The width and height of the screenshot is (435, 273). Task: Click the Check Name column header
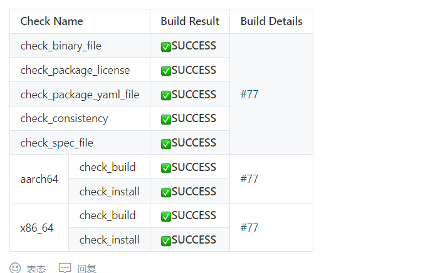51,21
